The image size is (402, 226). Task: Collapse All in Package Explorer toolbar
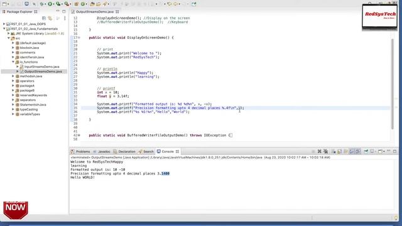pyautogui.click(x=44, y=18)
